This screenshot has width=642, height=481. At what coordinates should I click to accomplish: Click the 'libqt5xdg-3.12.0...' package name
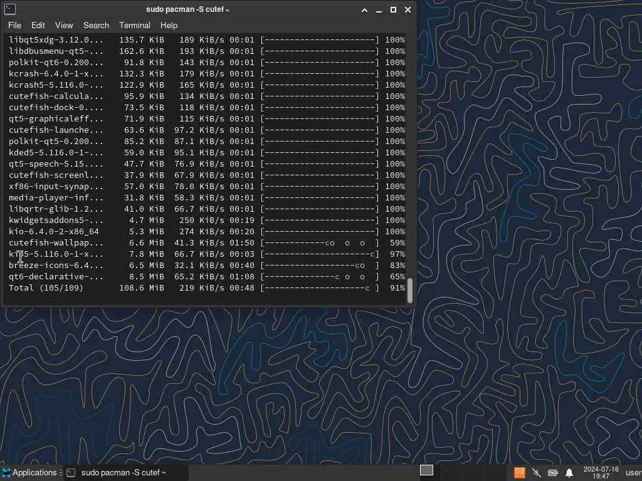56,40
